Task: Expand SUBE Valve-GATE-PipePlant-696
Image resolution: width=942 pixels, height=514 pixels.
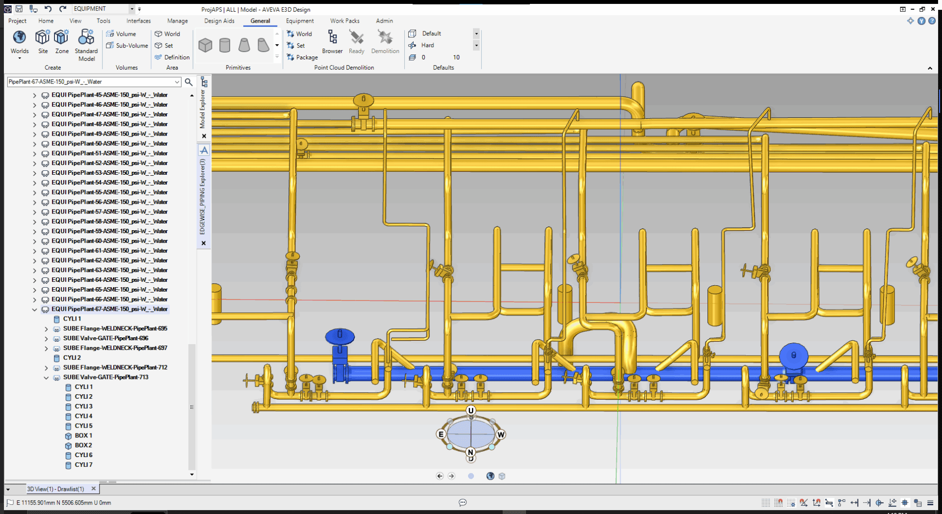Action: coord(46,338)
